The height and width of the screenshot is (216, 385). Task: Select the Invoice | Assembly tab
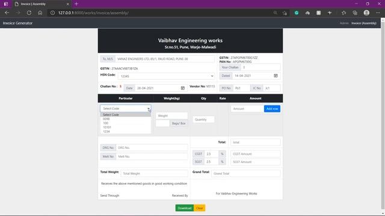[x=42, y=4]
